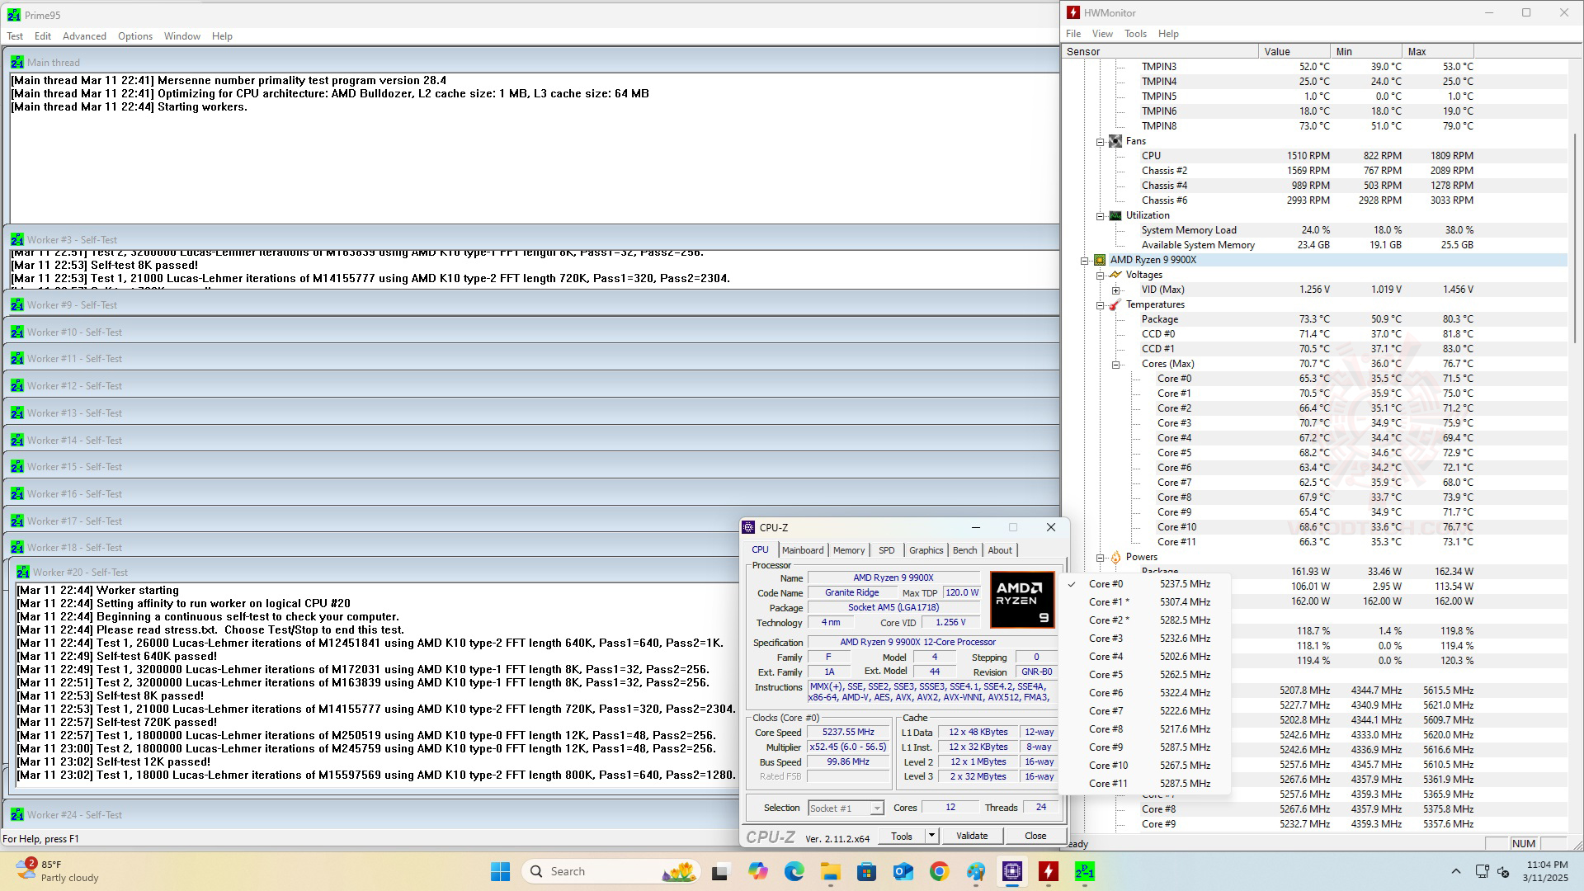Click the Voltages lightning icon
This screenshot has width=1584, height=891.
click(1115, 275)
